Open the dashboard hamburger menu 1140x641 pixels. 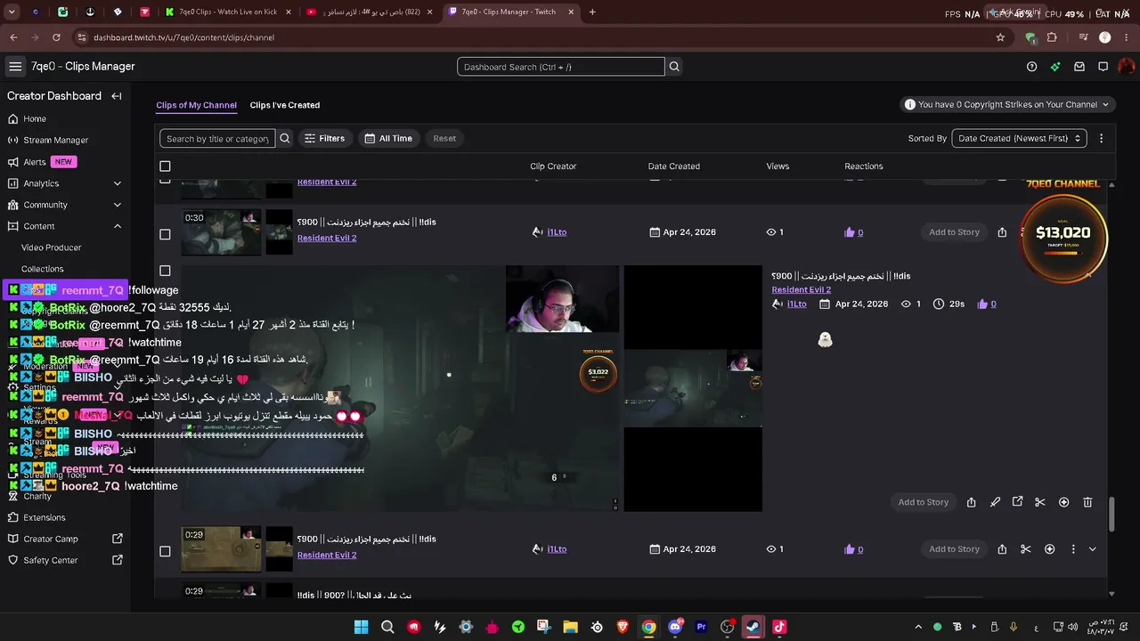(15, 67)
